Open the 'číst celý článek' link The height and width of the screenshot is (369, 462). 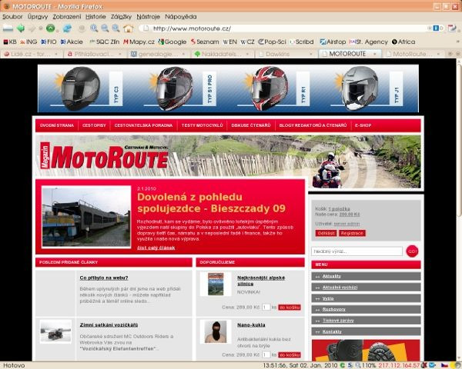pos(158,248)
